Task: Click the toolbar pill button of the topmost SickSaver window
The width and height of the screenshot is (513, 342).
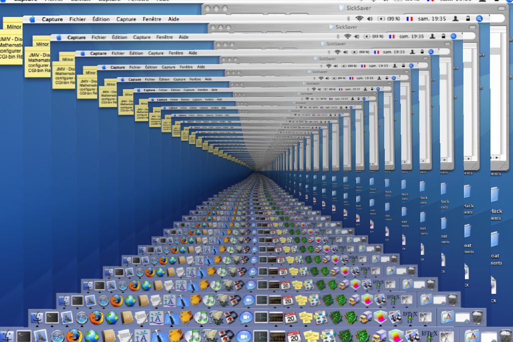Action: click(501, 8)
